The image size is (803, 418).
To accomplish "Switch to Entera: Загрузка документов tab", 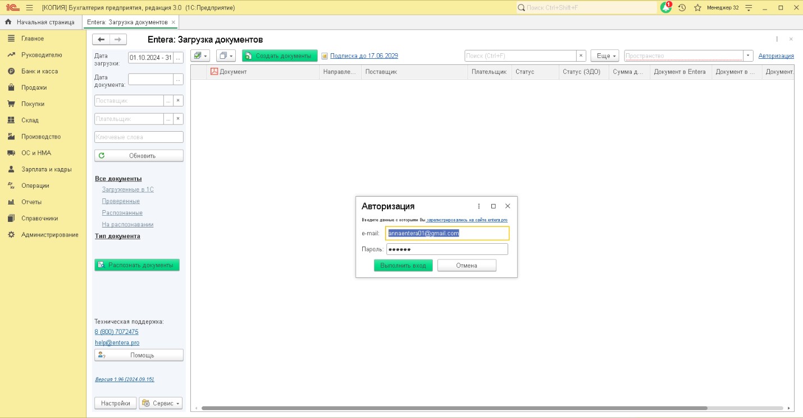I will point(127,22).
